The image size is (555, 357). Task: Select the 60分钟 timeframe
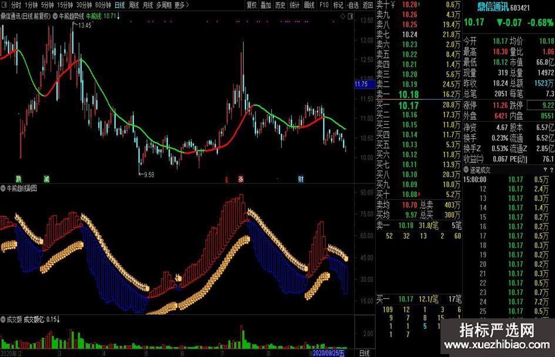[103, 5]
